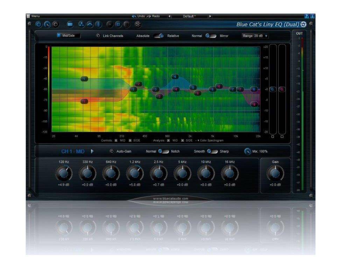
Task: Go to previous preset arrow
Action: click(169, 16)
